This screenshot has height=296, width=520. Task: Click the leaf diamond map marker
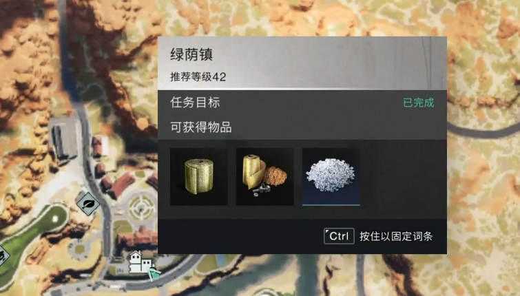88,203
